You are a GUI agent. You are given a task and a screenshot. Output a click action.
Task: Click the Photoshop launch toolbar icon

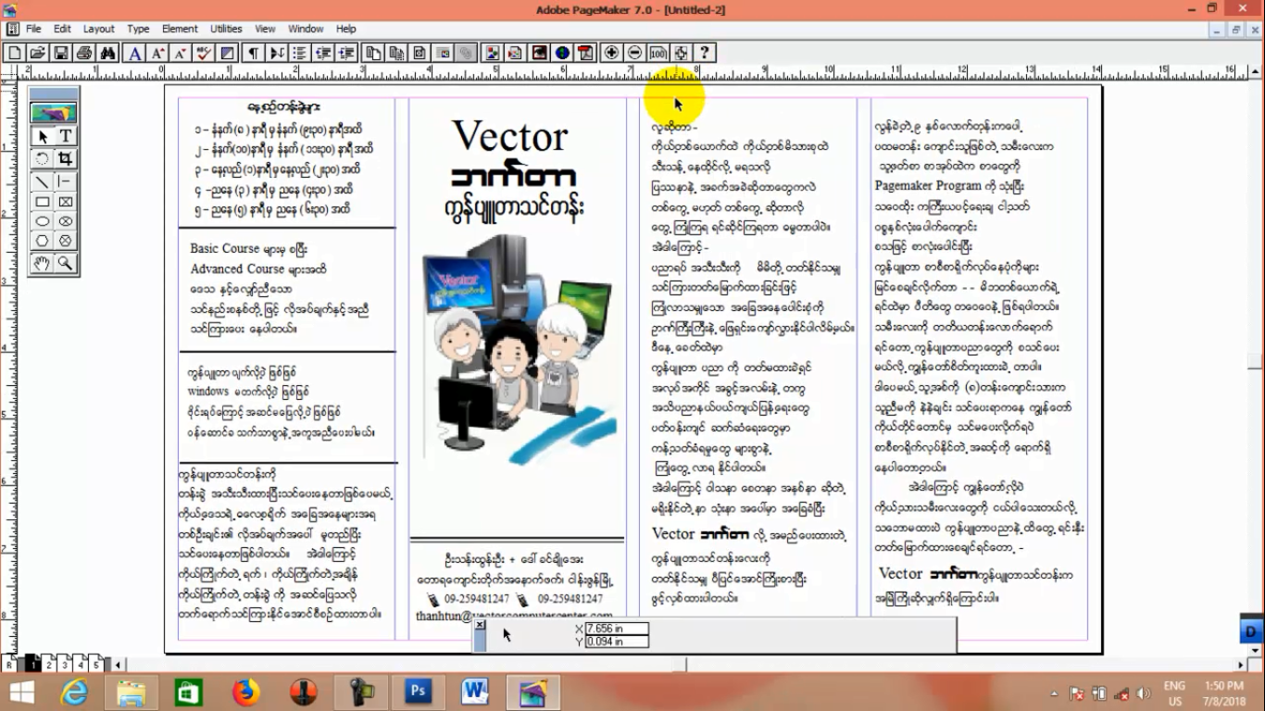539,53
